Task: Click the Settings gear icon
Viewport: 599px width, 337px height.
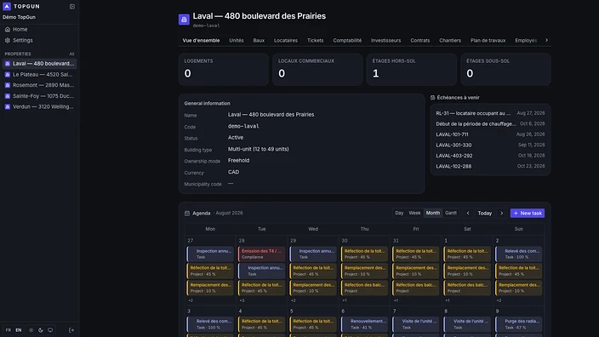Action: point(8,40)
